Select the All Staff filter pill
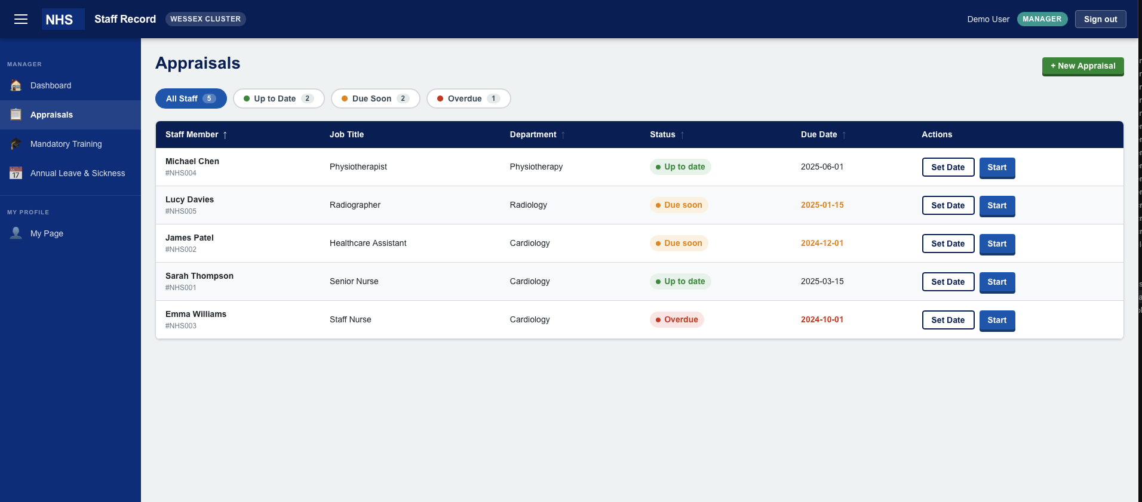The width and height of the screenshot is (1142, 502). coord(191,98)
